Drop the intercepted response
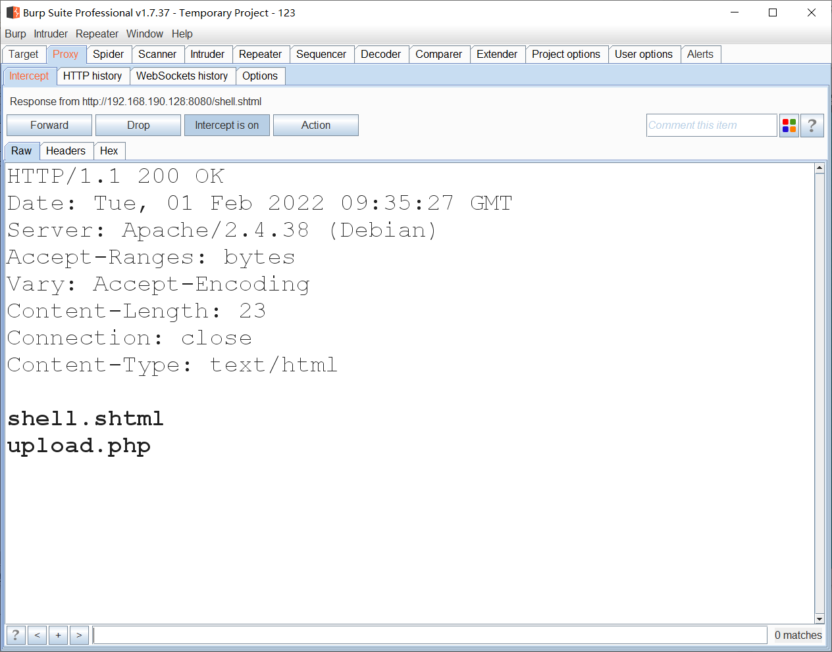This screenshot has width=832, height=652. pos(138,126)
